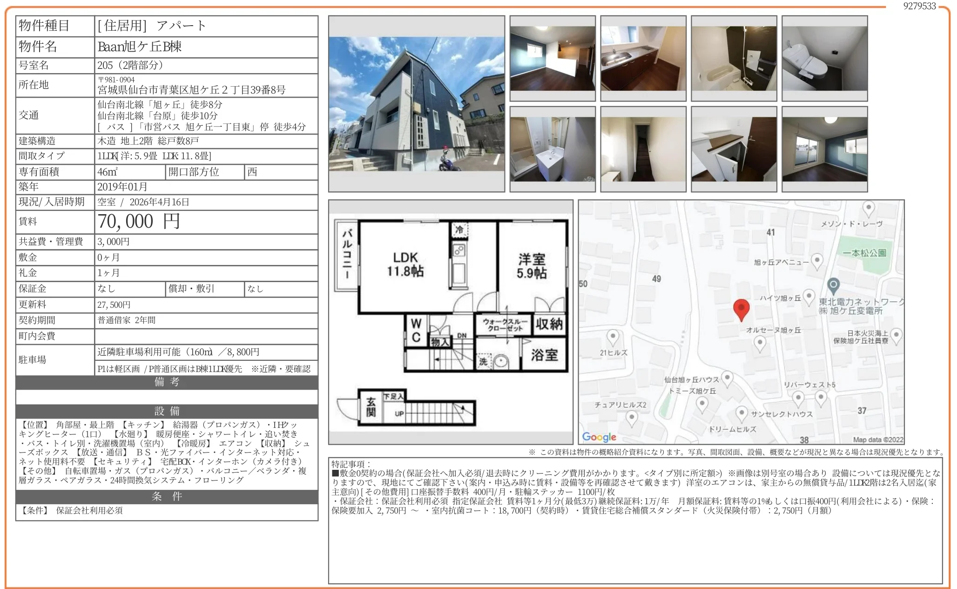Viewport: 957px width, 589px height.
Task: Click the 東北電力ネットワーク teal map marker
Action: (x=833, y=285)
